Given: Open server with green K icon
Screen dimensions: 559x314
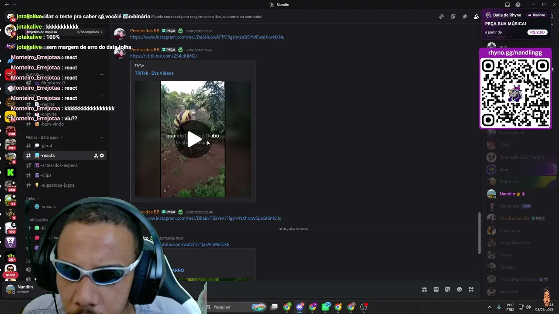Looking at the screenshot, I should click(x=10, y=173).
